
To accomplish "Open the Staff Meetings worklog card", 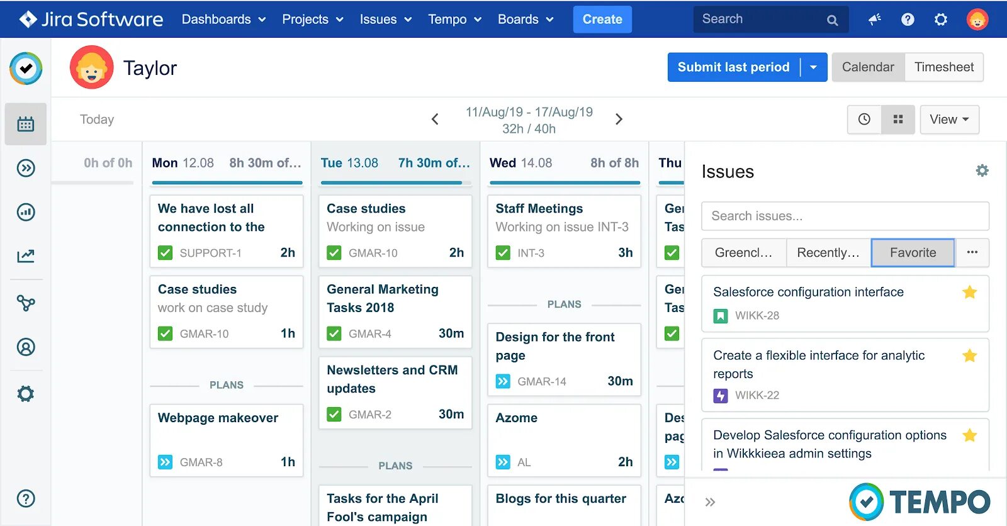I will [564, 231].
